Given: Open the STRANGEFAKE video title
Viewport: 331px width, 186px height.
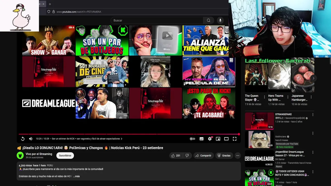Looking at the screenshot, I should point(283,114).
